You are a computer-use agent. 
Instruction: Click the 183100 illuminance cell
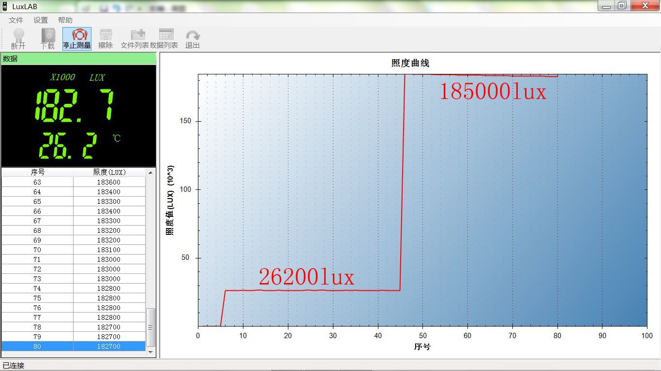click(x=109, y=250)
